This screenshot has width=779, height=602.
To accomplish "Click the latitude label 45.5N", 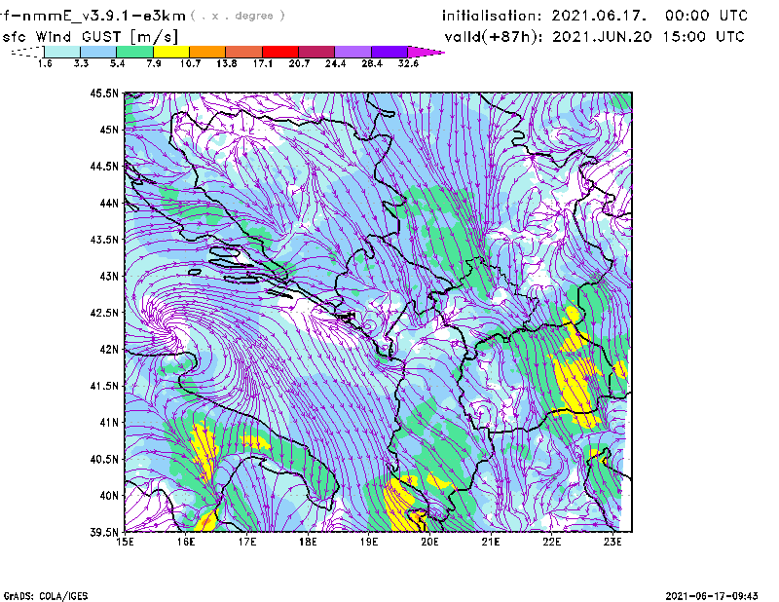I will pos(104,93).
